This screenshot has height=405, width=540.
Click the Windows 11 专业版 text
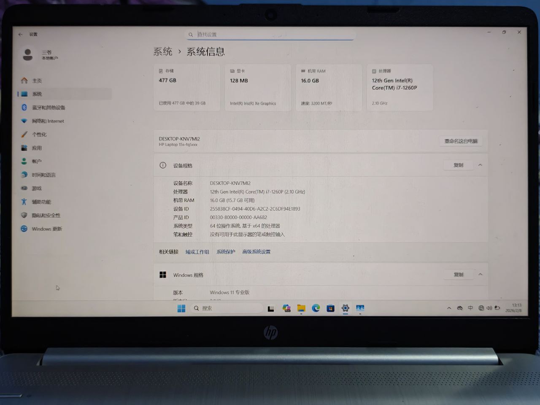(230, 292)
